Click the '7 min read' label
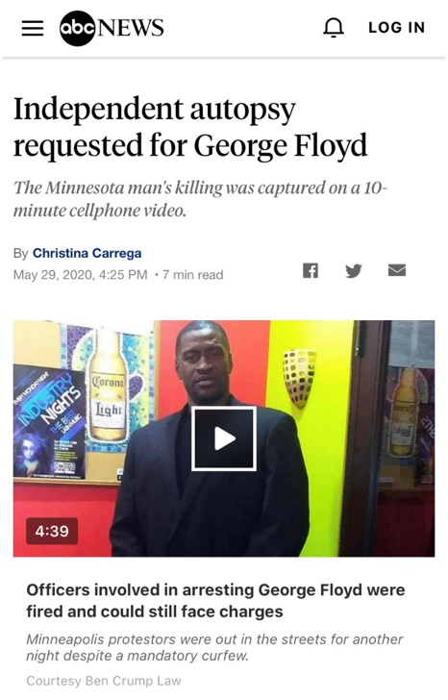The height and width of the screenshot is (700, 448). (193, 275)
